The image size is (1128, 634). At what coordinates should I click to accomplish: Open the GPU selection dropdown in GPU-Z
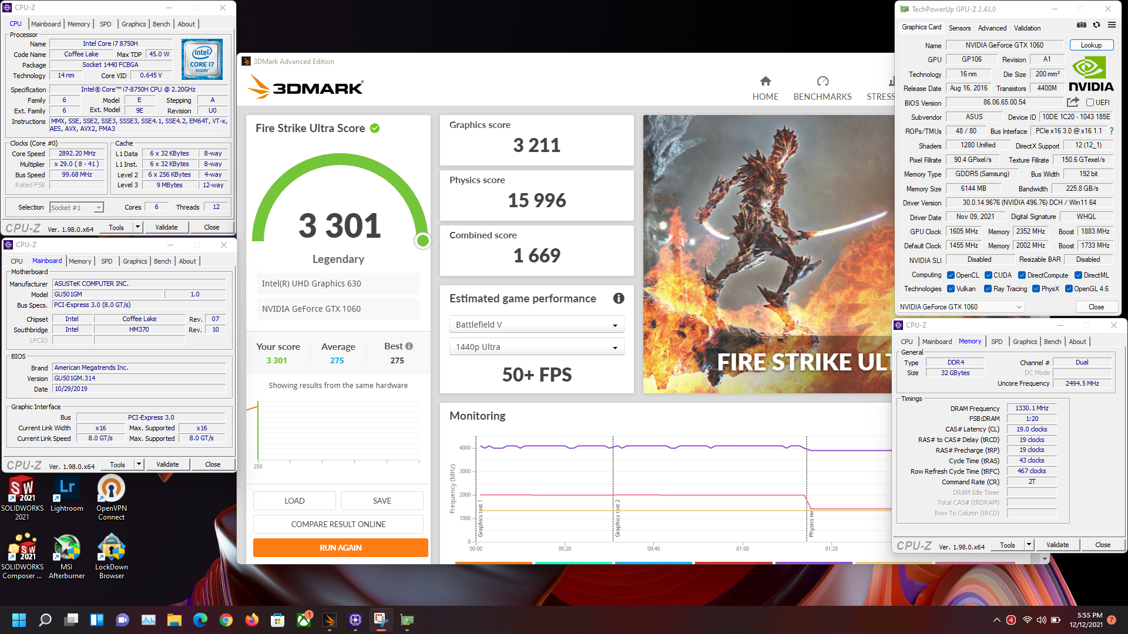[961, 307]
